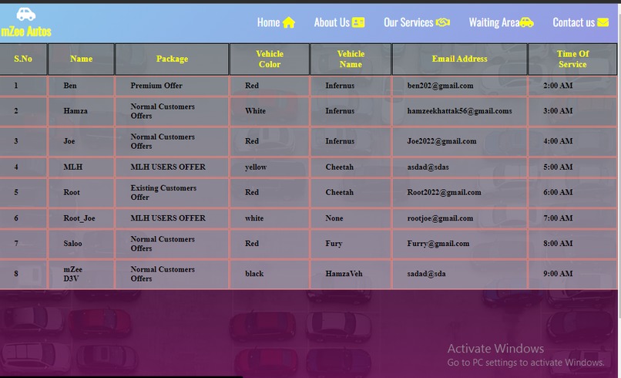Image resolution: width=621 pixels, height=378 pixels.
Task: Click the 4:00 AM time cell
Action: tap(572, 141)
